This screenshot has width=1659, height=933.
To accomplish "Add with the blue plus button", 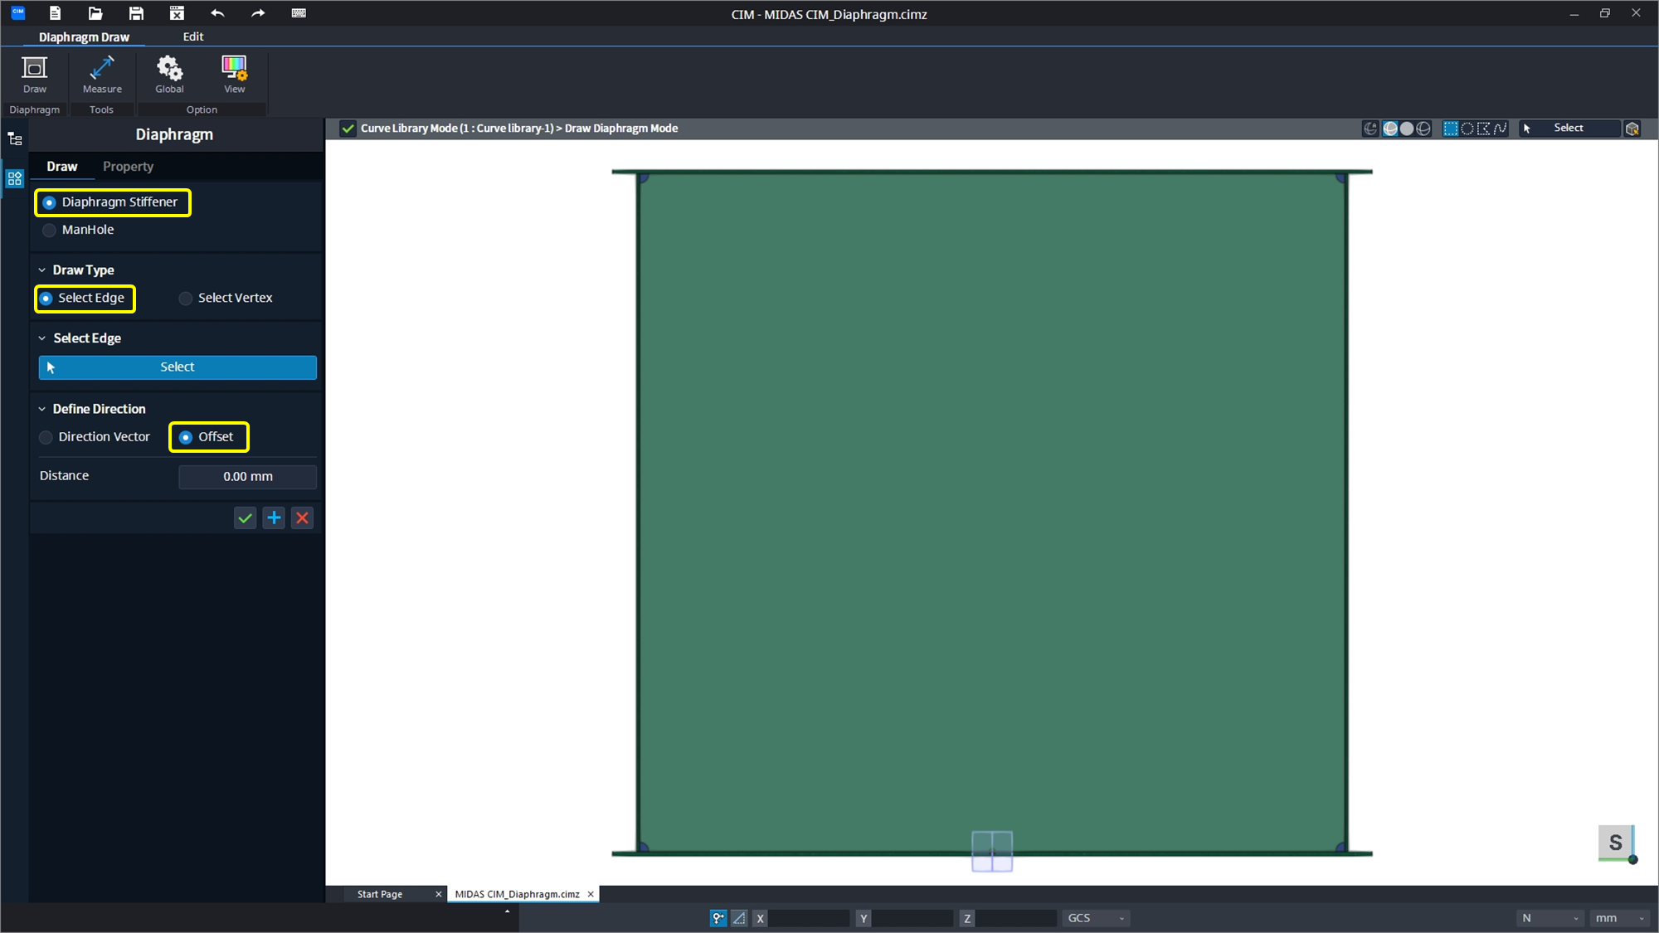I will coord(274,518).
